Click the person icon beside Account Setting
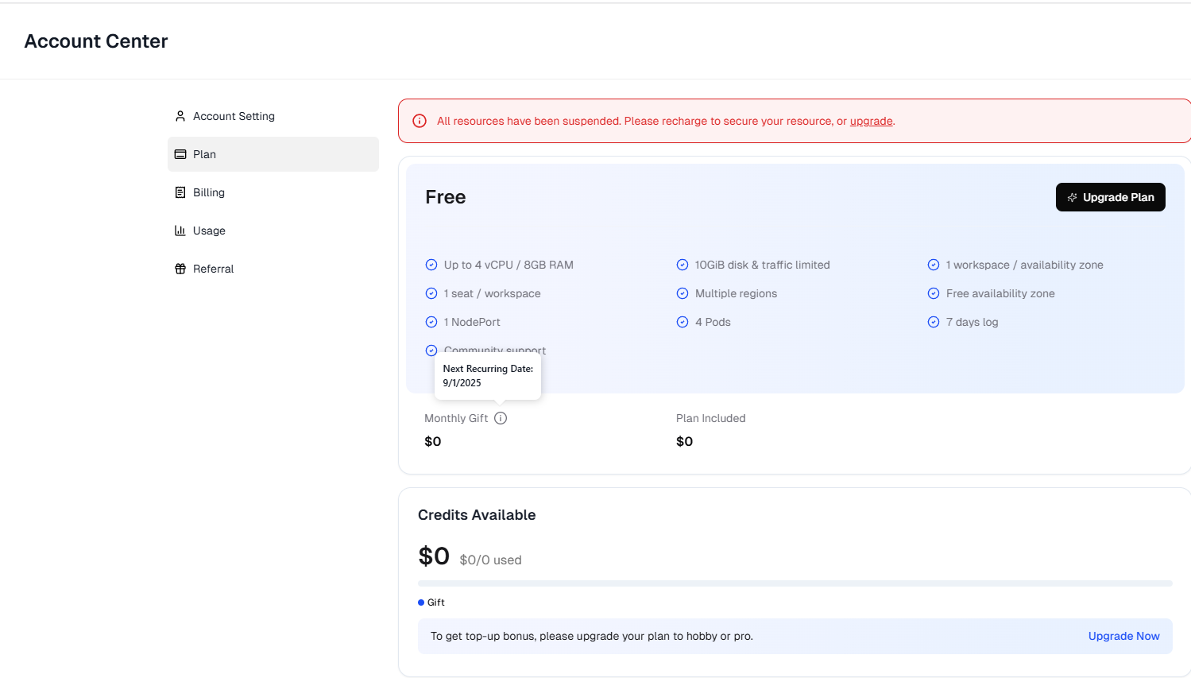This screenshot has height=678, width=1191. point(180,116)
